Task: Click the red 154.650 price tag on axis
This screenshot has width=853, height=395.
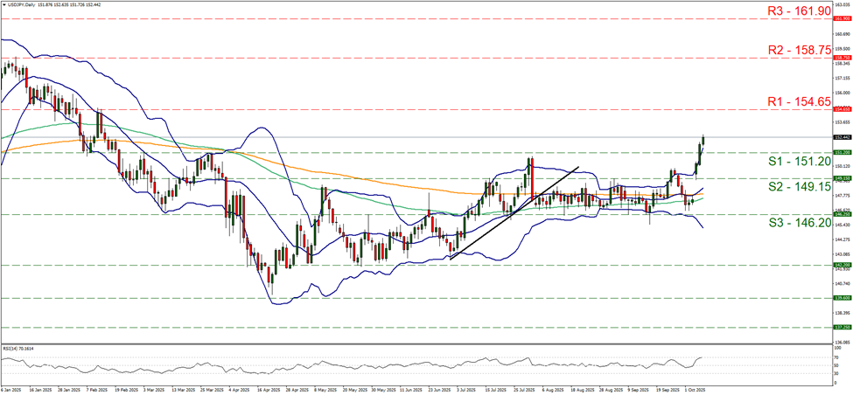Action: point(842,109)
